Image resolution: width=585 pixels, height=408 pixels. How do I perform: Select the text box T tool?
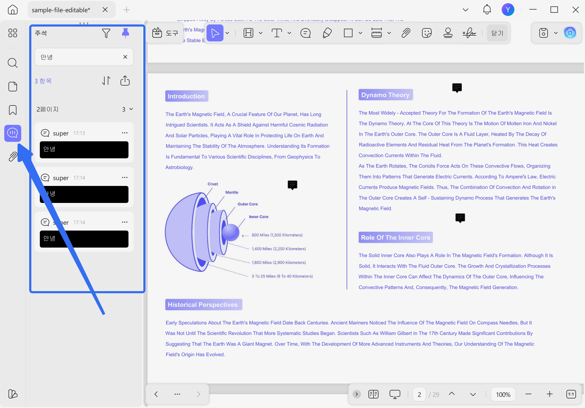point(277,33)
